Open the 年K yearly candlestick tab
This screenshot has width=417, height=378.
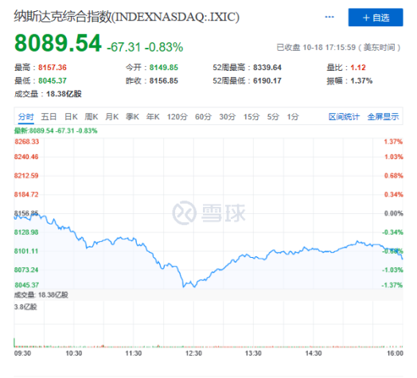tap(153, 117)
